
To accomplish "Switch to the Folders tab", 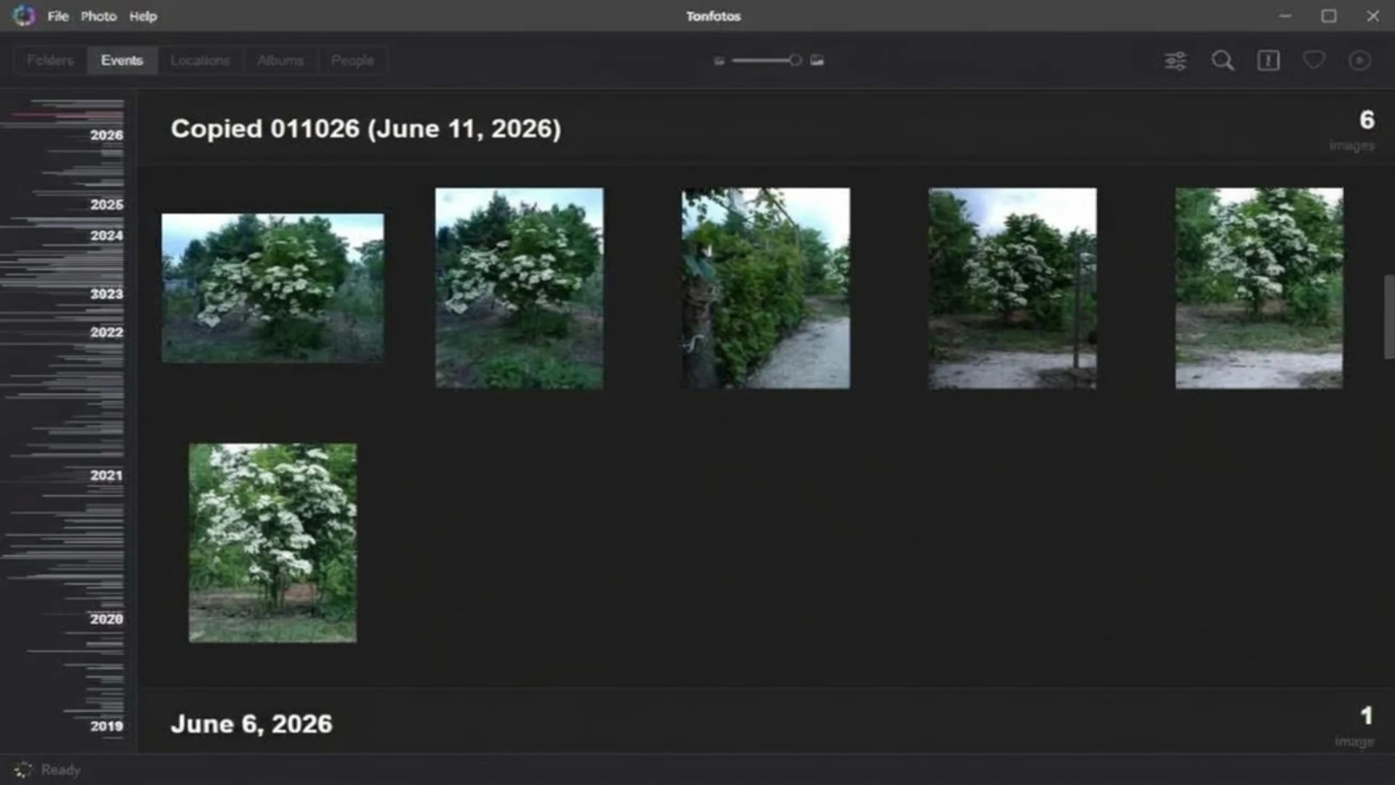I will (x=50, y=60).
